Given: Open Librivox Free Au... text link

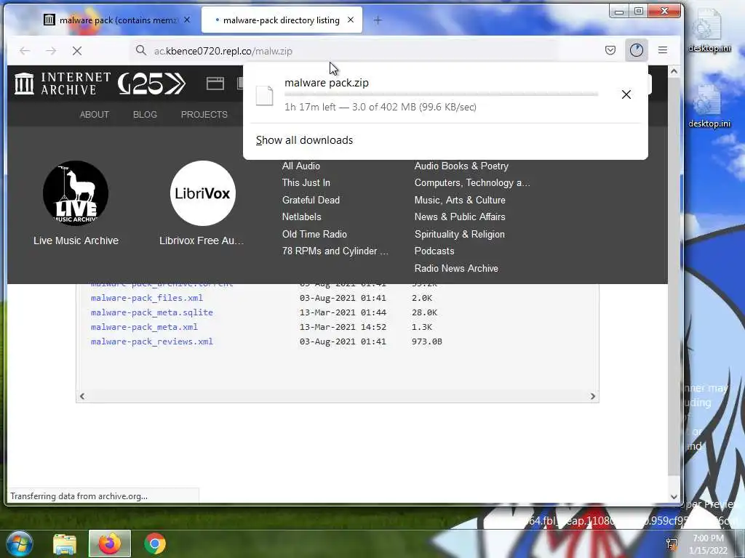Looking at the screenshot, I should point(202,240).
